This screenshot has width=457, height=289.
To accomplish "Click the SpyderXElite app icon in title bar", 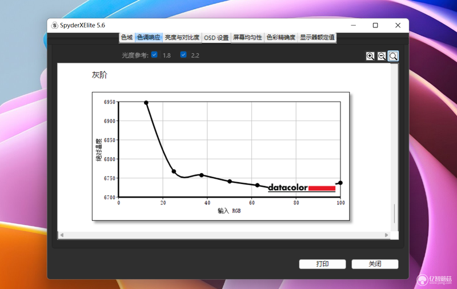I will pos(54,25).
